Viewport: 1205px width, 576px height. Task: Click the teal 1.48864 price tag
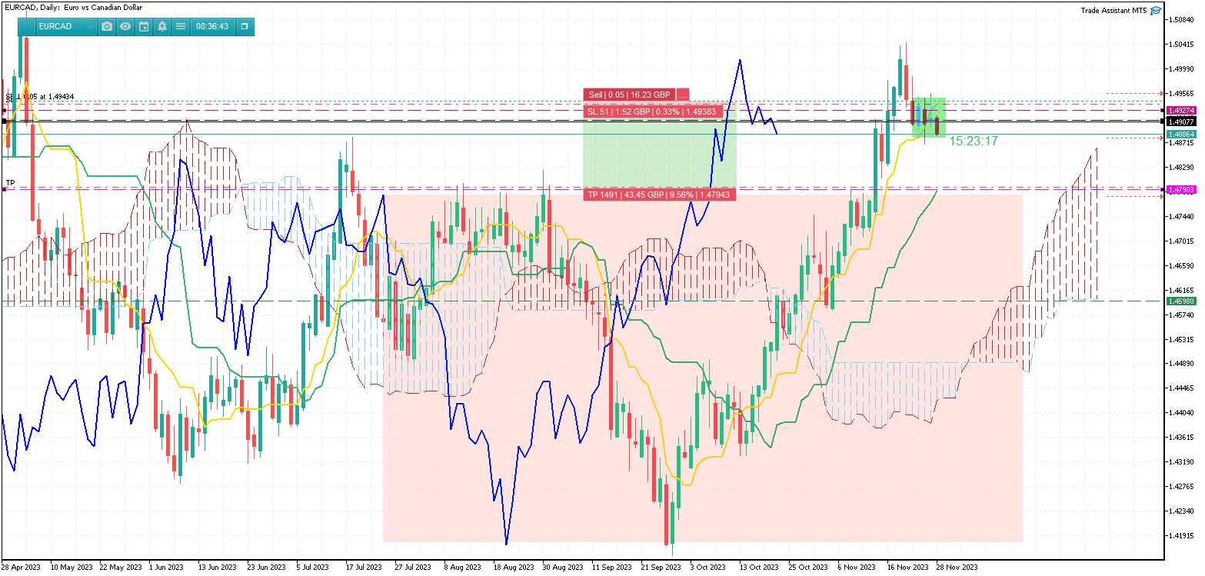pyautogui.click(x=1180, y=134)
